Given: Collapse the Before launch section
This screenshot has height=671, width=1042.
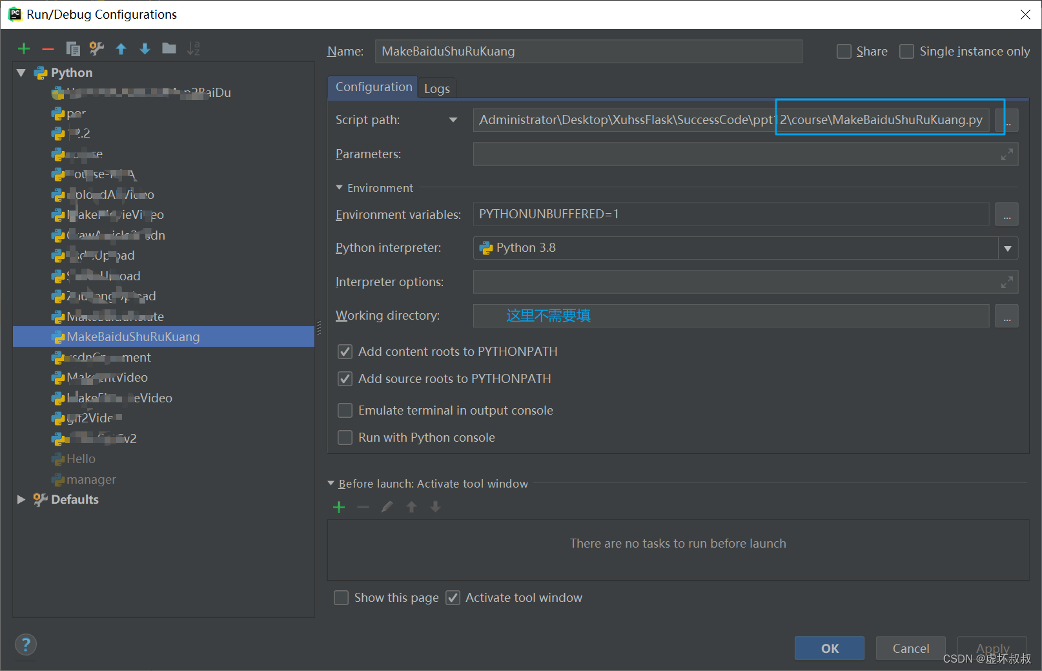Looking at the screenshot, I should click(x=331, y=483).
